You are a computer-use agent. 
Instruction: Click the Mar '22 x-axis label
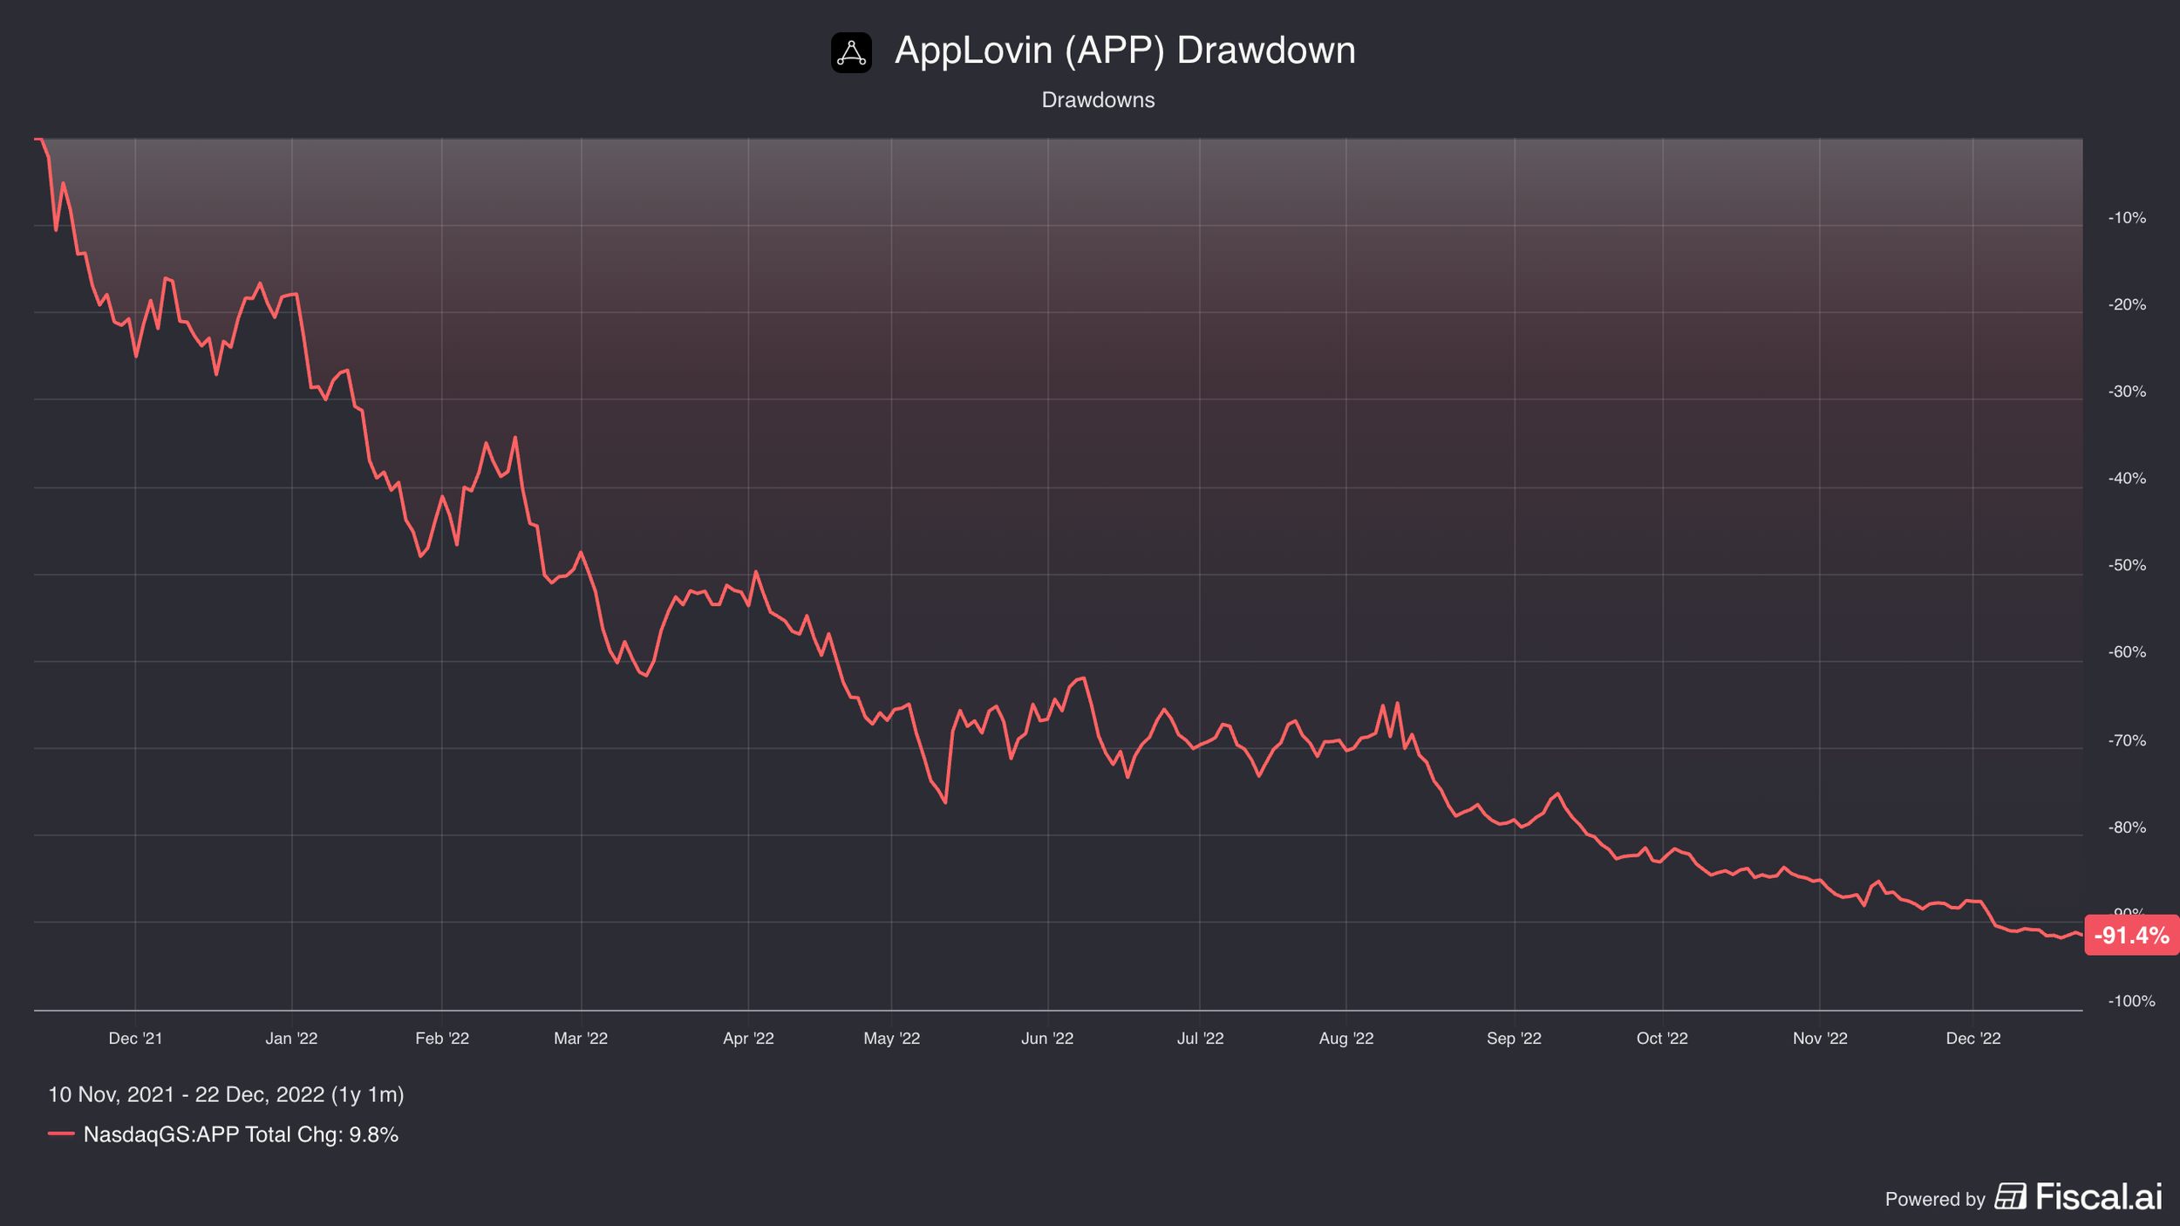click(x=581, y=1039)
